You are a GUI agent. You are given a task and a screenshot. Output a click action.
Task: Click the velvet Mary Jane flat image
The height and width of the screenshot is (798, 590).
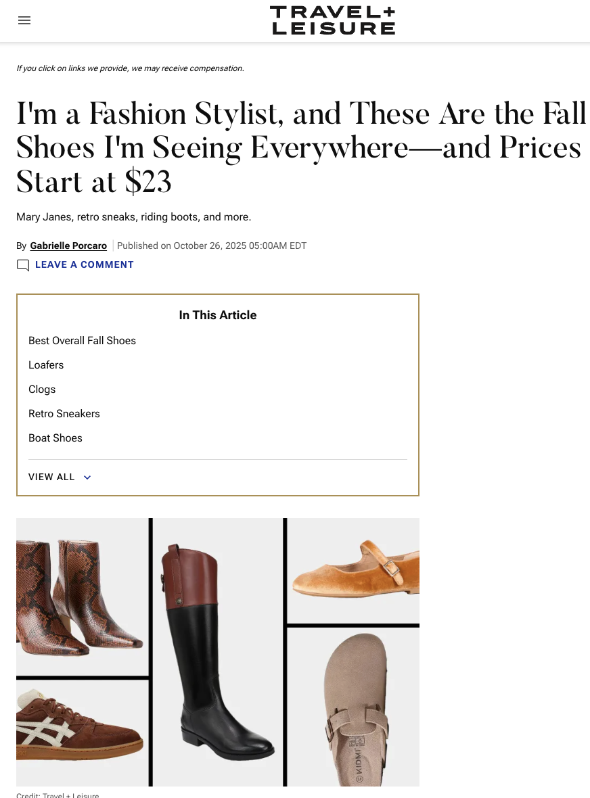(x=353, y=571)
